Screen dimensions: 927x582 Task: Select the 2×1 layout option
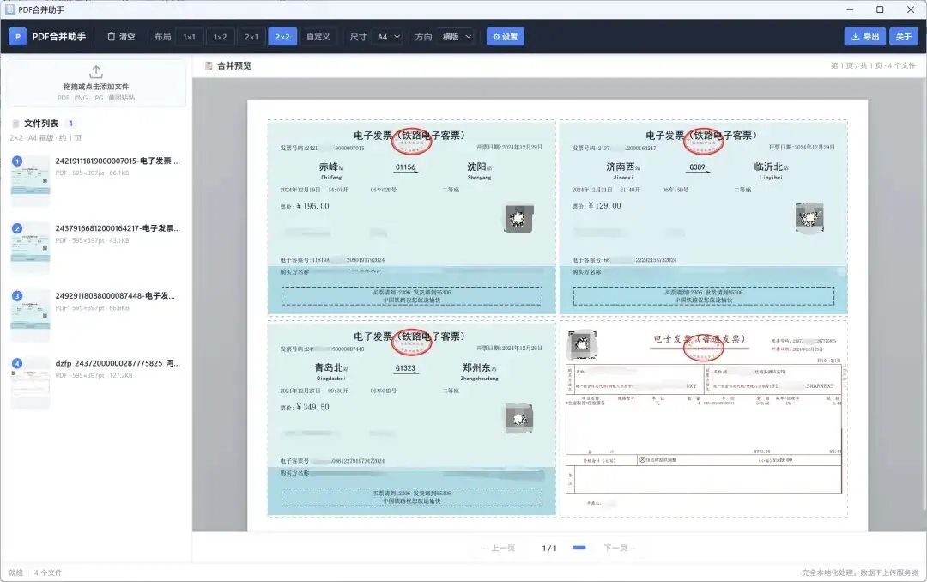point(251,37)
